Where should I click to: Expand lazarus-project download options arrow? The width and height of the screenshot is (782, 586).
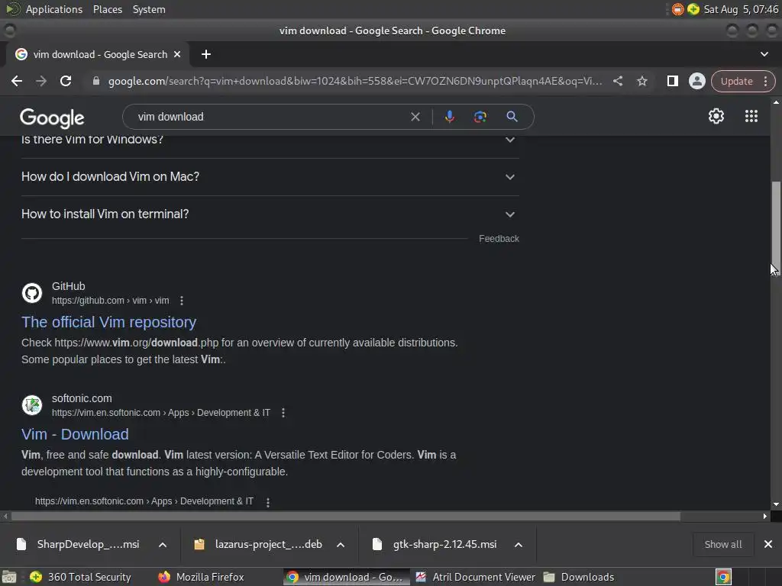click(x=341, y=545)
